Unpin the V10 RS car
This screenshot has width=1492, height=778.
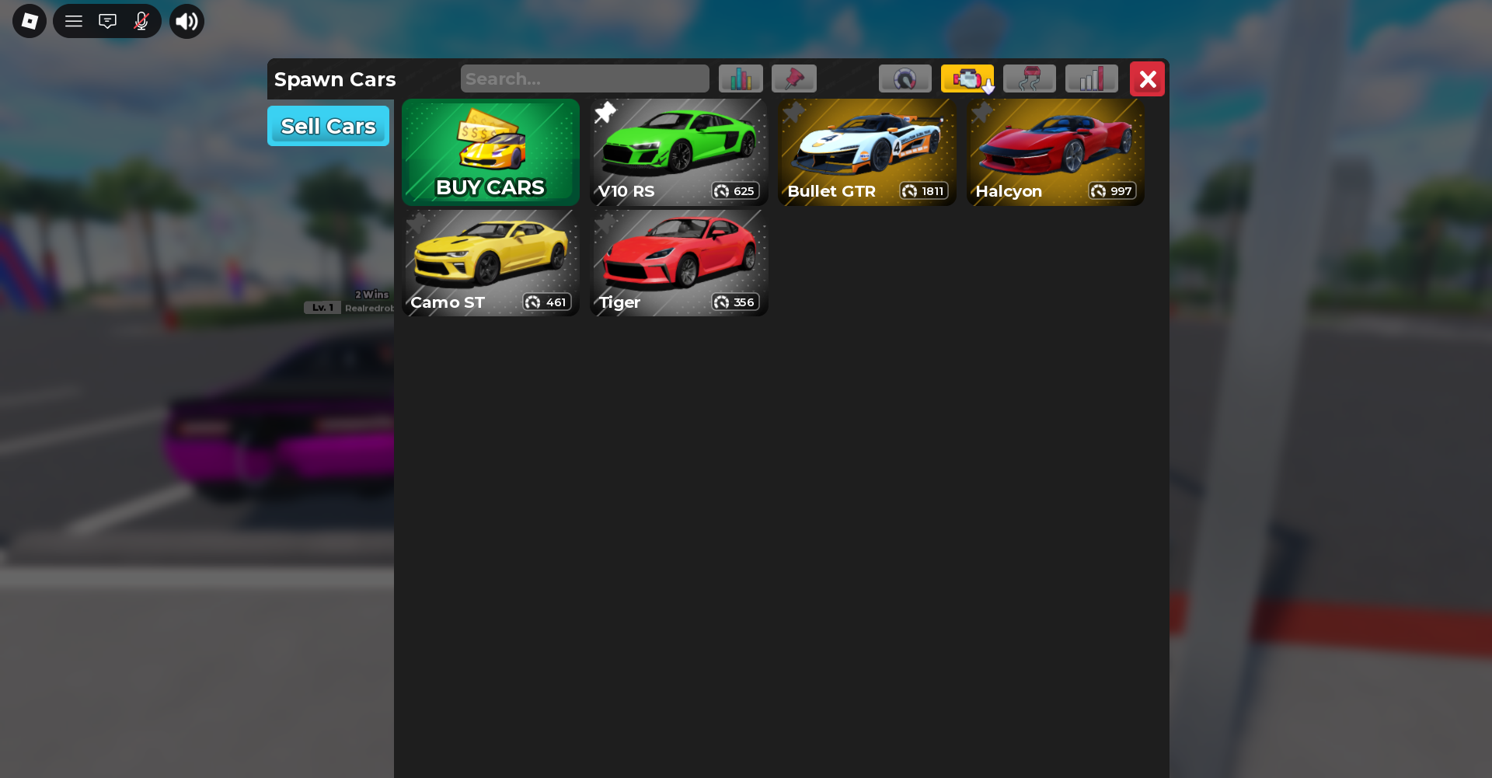coord(605,113)
